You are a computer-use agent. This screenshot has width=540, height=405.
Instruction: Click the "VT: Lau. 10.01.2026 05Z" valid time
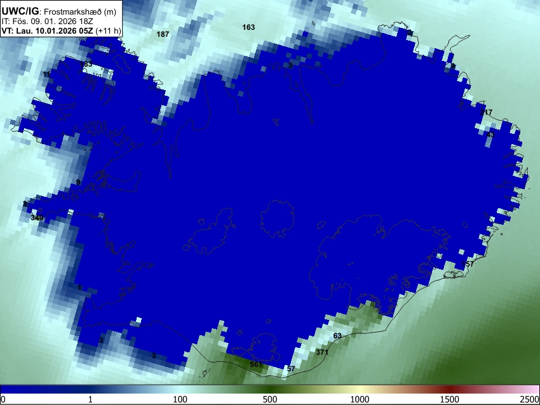(47, 30)
